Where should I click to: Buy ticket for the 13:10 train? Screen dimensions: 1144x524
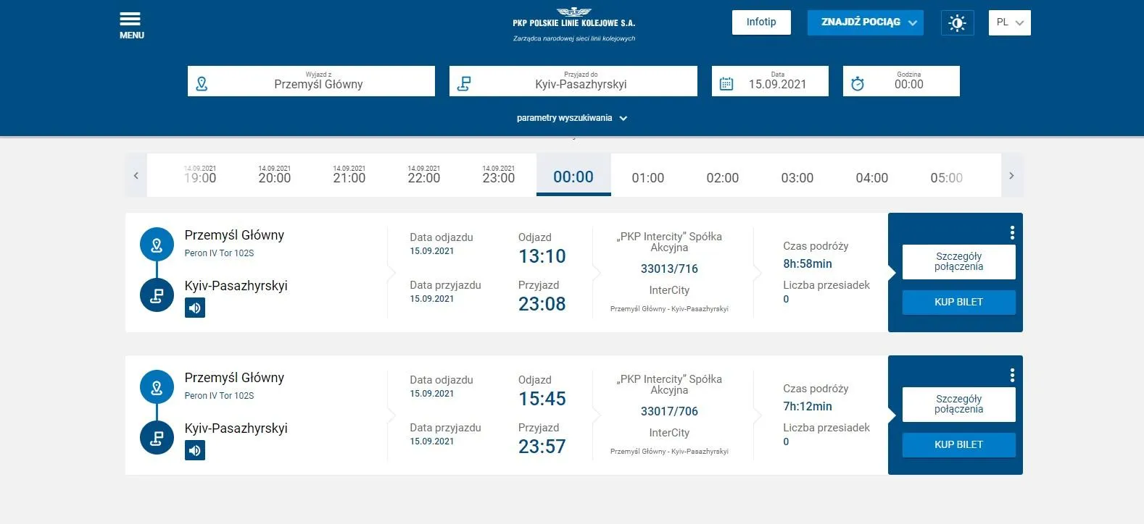(x=958, y=302)
